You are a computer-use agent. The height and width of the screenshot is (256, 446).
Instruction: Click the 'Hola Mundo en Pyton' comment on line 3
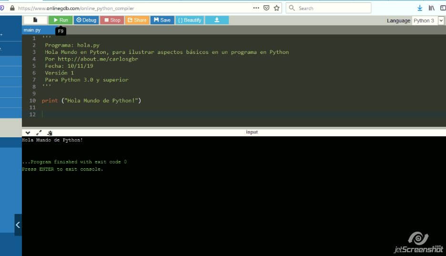point(167,52)
